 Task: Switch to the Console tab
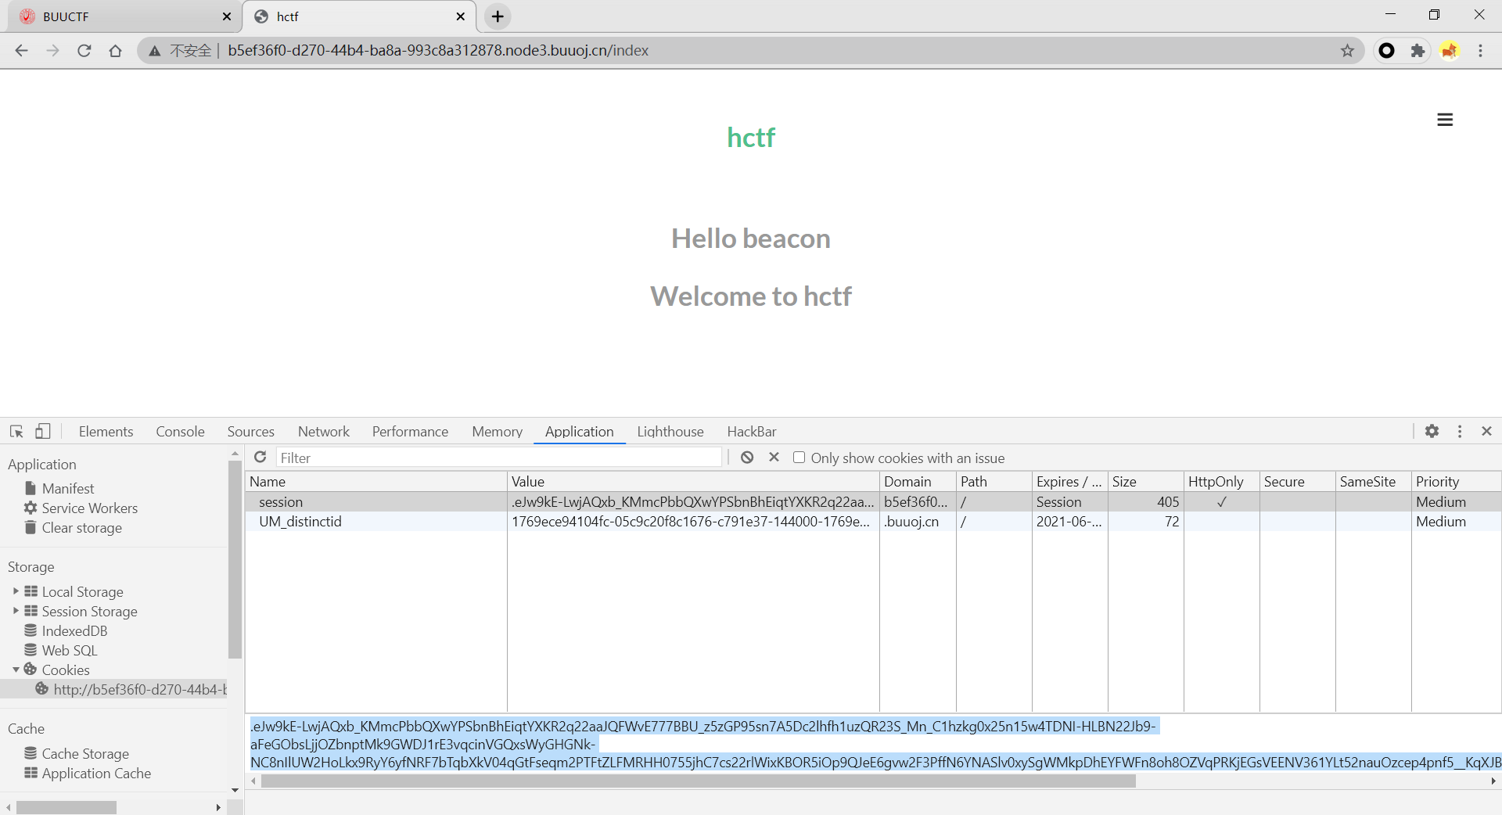[x=180, y=431]
